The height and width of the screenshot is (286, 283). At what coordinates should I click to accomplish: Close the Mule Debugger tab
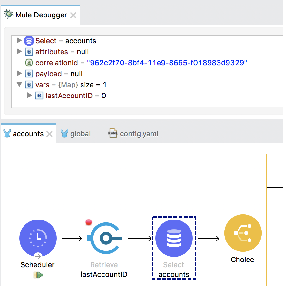pyautogui.click(x=73, y=15)
